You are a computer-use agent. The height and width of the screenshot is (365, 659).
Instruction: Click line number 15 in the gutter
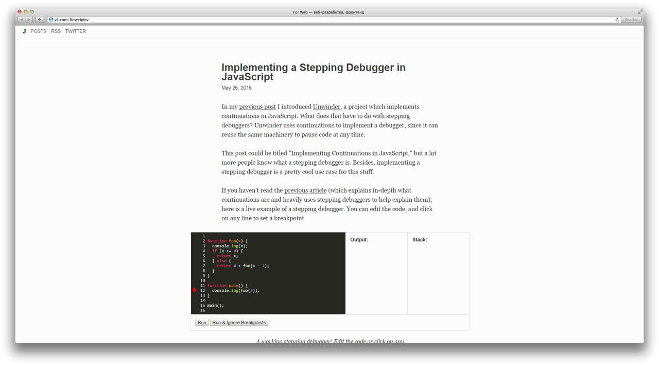tap(203, 305)
